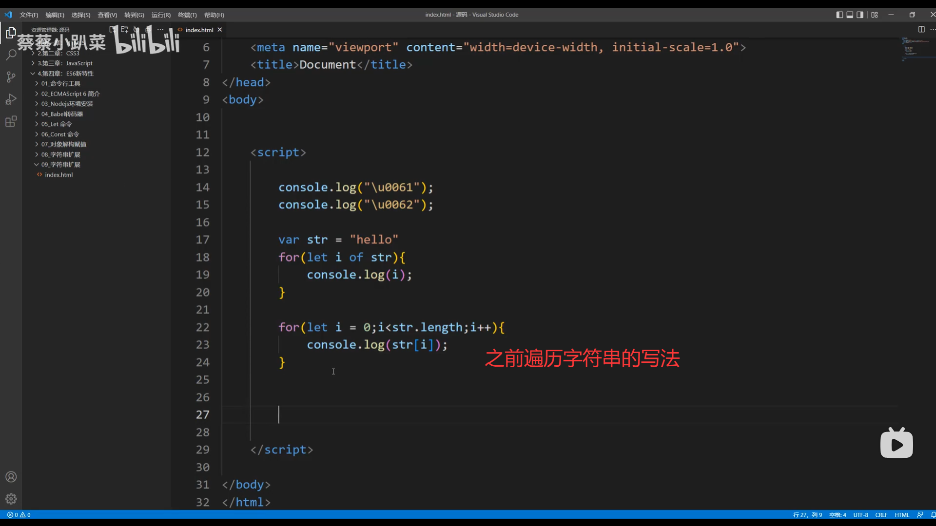The height and width of the screenshot is (526, 936).
Task: Toggle the primary side bar layout button
Action: pos(839,15)
